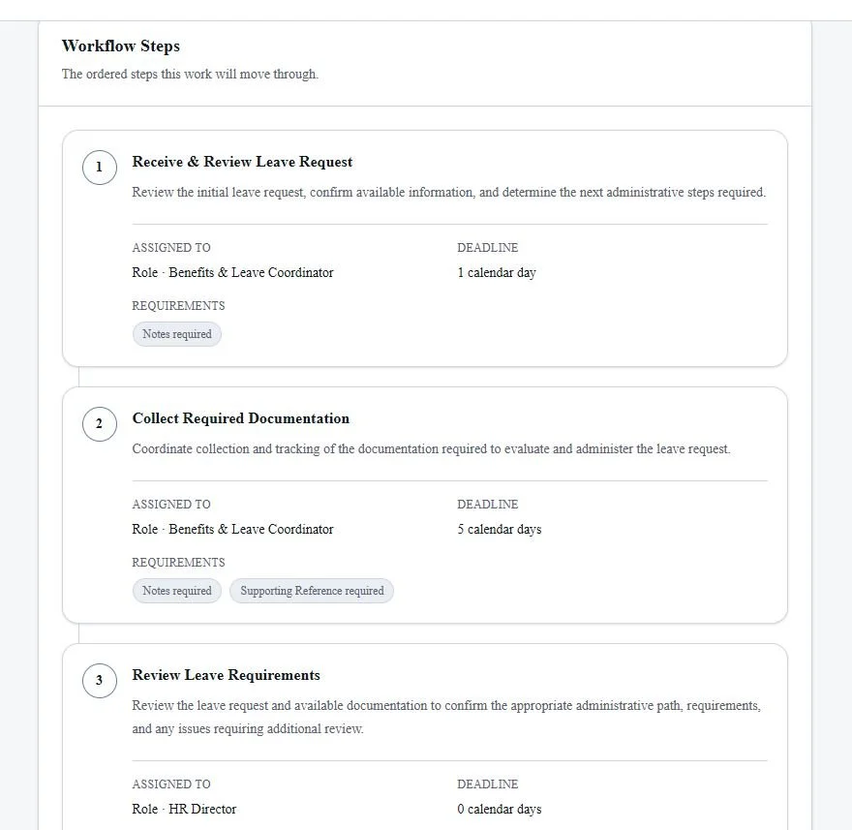Click DEADLINE label in step 2
The image size is (852, 830).
[487, 505]
